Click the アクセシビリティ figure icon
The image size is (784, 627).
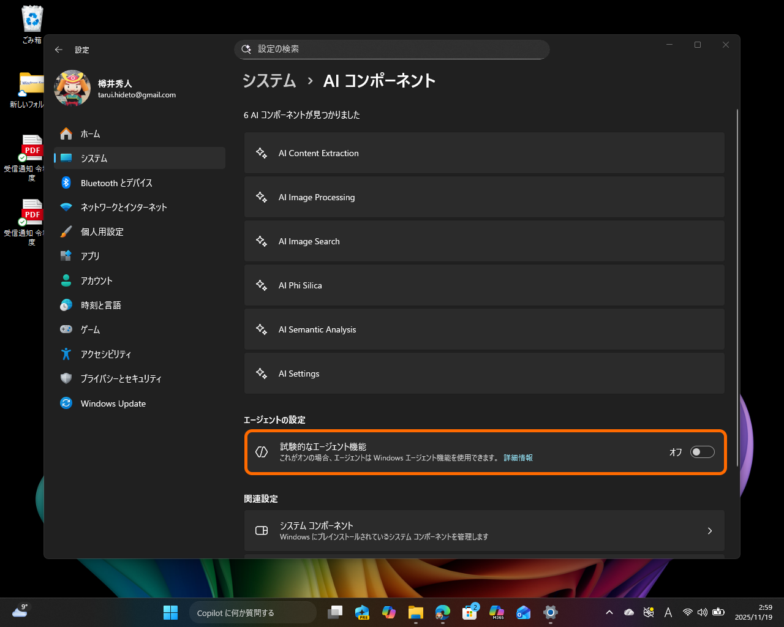[x=66, y=354]
